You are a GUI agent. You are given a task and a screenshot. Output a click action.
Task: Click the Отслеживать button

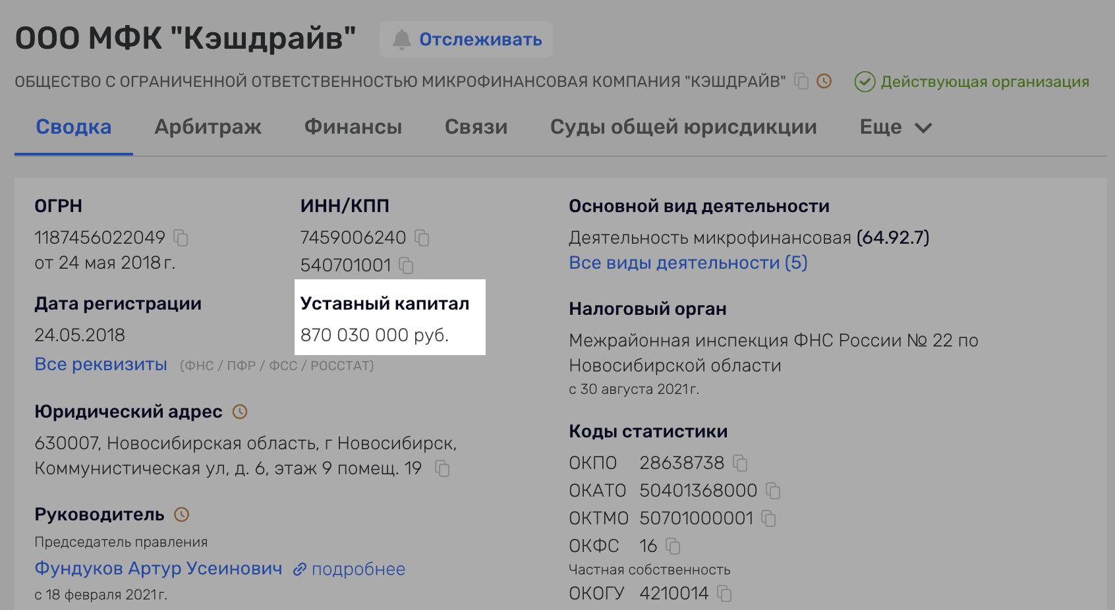point(466,40)
